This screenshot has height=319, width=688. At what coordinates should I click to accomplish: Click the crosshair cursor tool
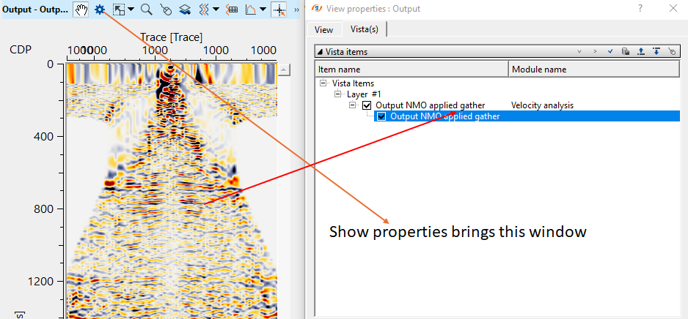click(279, 10)
